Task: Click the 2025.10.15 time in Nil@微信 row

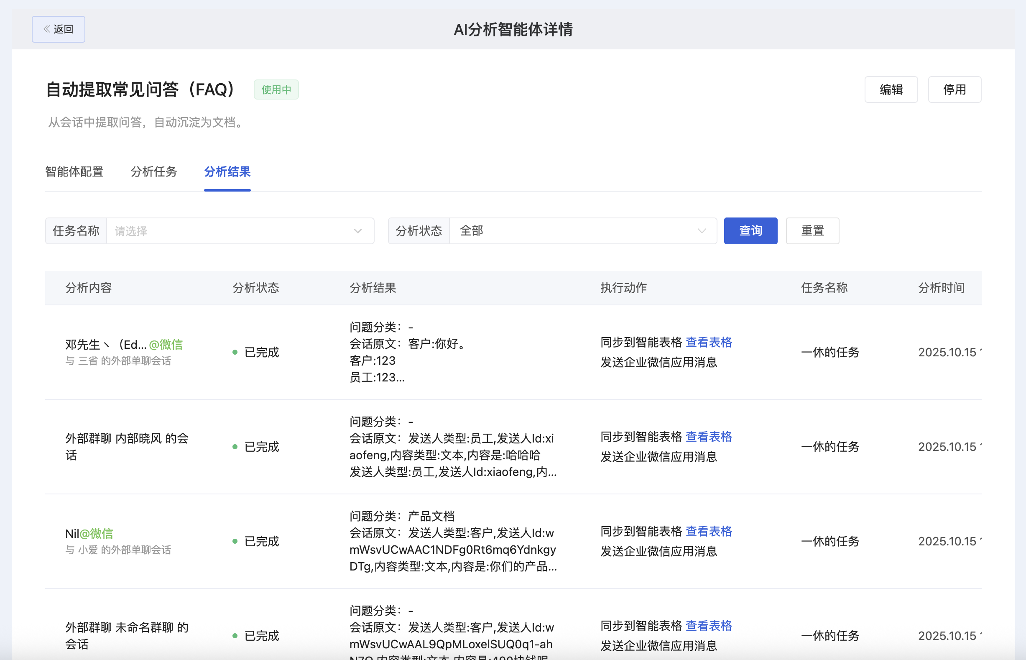Action: (x=949, y=541)
